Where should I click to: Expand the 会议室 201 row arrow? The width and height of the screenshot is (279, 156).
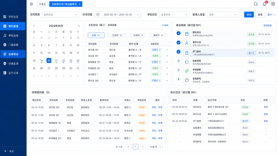coord(167,56)
